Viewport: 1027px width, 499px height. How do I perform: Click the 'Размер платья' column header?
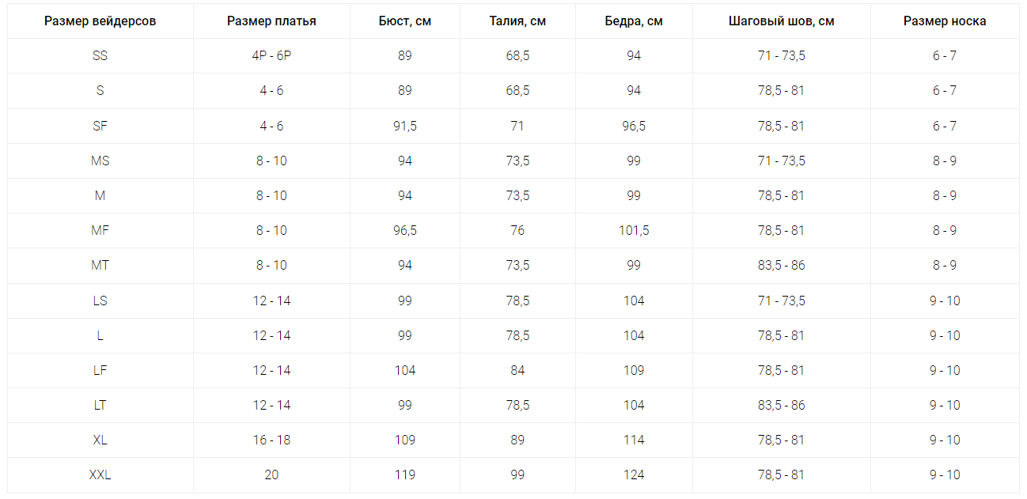[x=271, y=21]
